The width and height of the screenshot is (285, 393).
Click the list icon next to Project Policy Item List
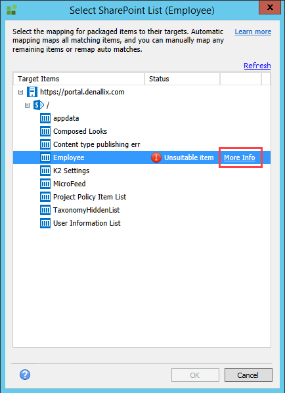point(45,197)
